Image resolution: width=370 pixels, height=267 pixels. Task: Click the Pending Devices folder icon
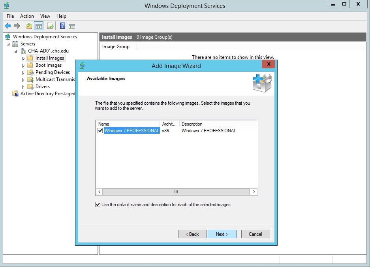point(30,72)
